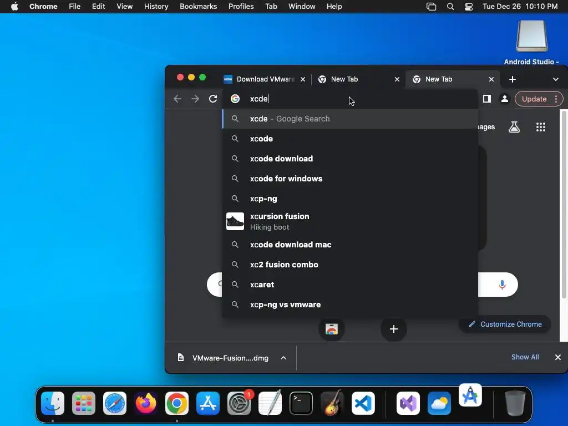This screenshot has height=426, width=568.
Task: Click Customize Chrome button
Action: (505, 324)
